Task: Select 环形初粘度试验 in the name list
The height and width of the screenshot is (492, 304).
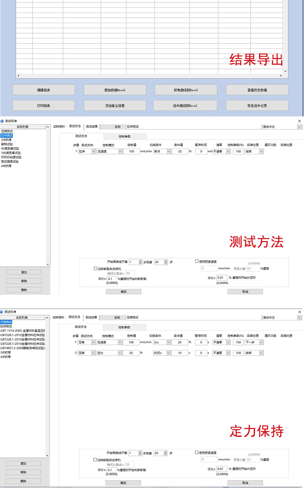Action: coord(11,157)
